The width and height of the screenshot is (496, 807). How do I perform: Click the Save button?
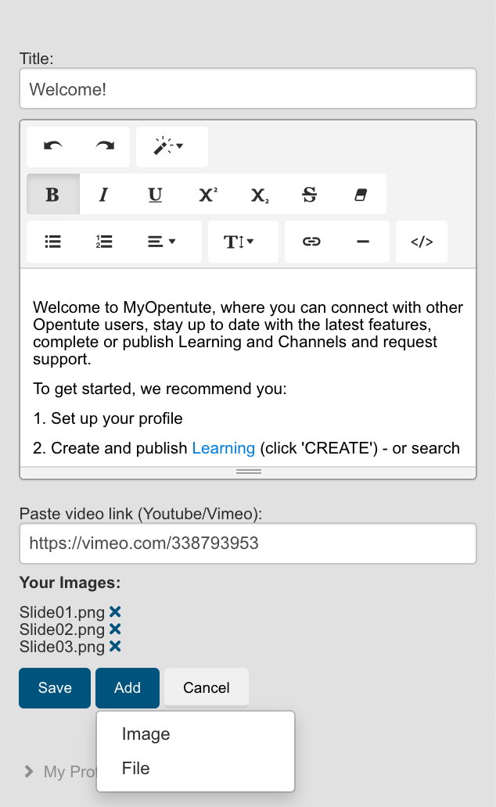click(x=54, y=687)
